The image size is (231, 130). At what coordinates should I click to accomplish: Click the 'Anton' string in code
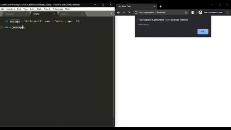point(60,21)
